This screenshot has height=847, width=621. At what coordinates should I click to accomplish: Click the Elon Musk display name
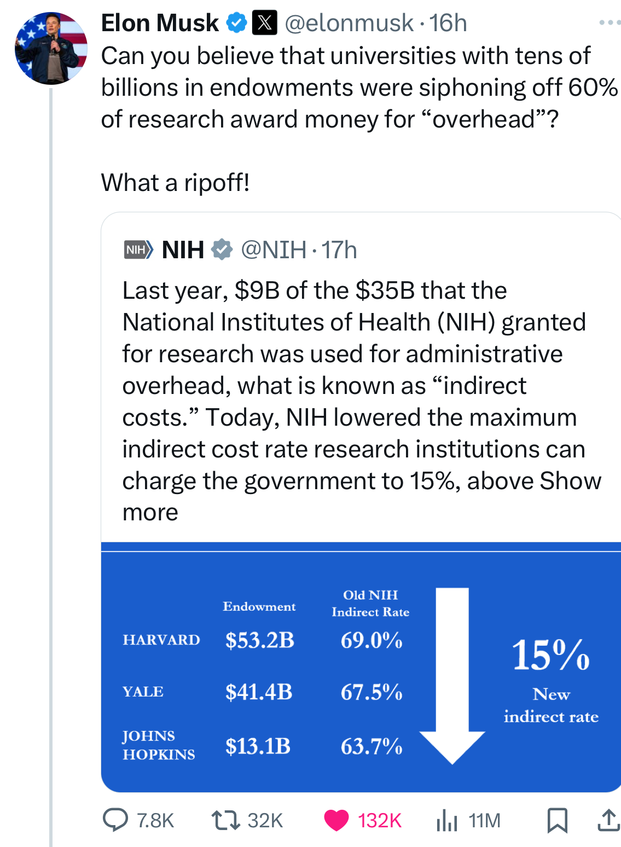pyautogui.click(x=160, y=23)
